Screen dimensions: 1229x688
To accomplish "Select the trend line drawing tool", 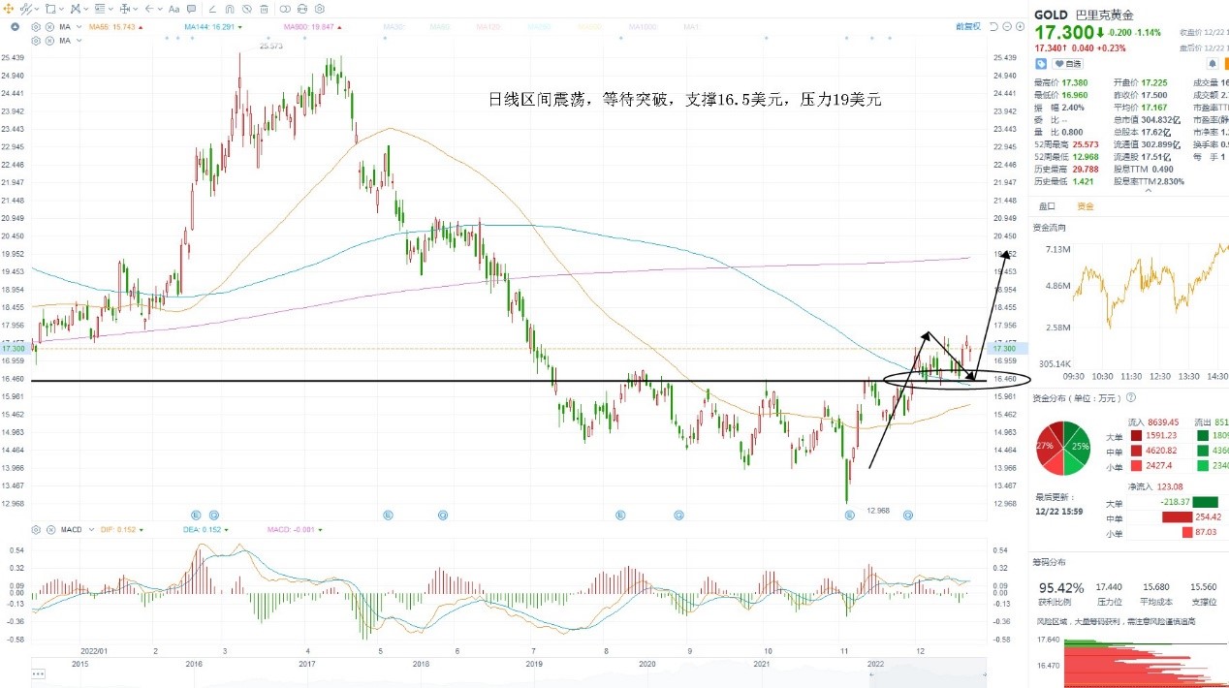I will pyautogui.click(x=25, y=9).
